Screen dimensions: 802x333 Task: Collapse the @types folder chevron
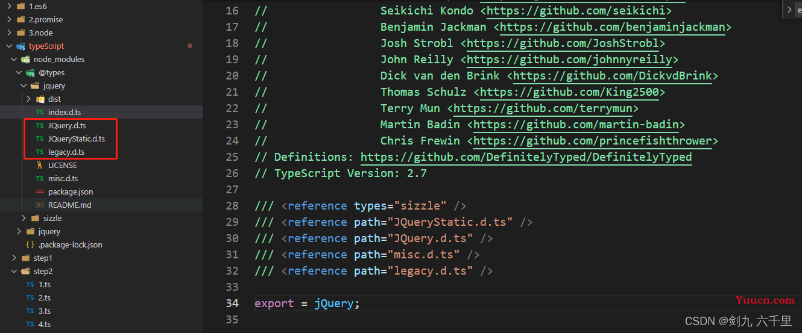coord(19,72)
